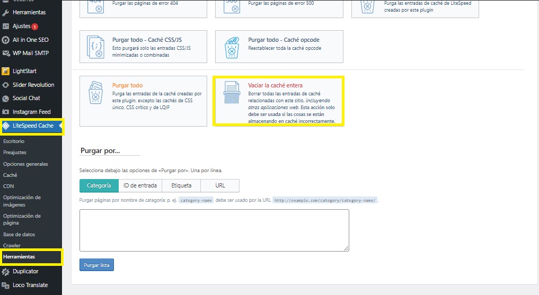The width and height of the screenshot is (539, 295).
Task: Click the WP Mail SMTP envelope icon
Action: (x=6, y=53)
